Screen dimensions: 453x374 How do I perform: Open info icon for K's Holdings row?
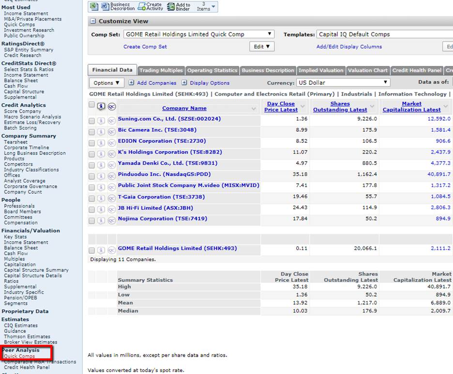click(x=101, y=154)
